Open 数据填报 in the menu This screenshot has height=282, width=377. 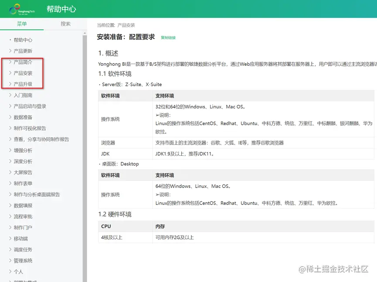point(23,205)
